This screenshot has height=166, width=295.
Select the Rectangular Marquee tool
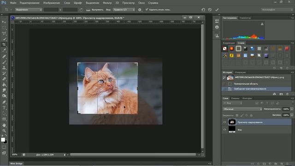tap(4, 28)
